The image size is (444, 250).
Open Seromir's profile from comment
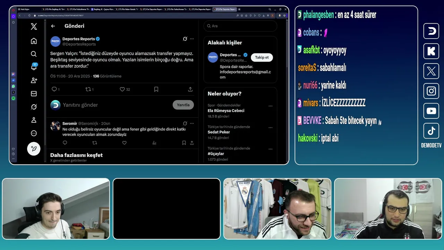[x=70, y=123]
